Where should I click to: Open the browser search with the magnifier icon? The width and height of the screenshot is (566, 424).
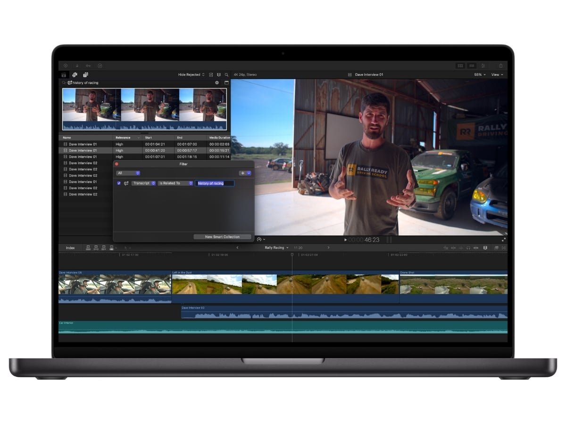point(226,74)
